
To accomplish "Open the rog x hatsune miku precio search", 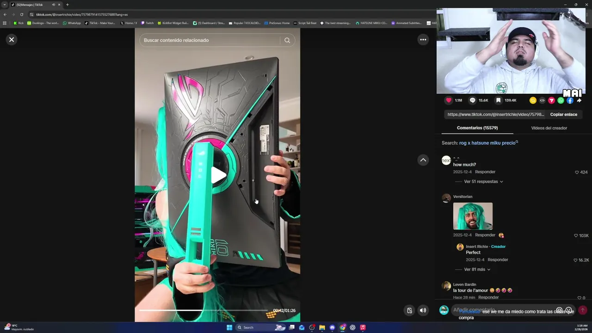I will click(488, 143).
